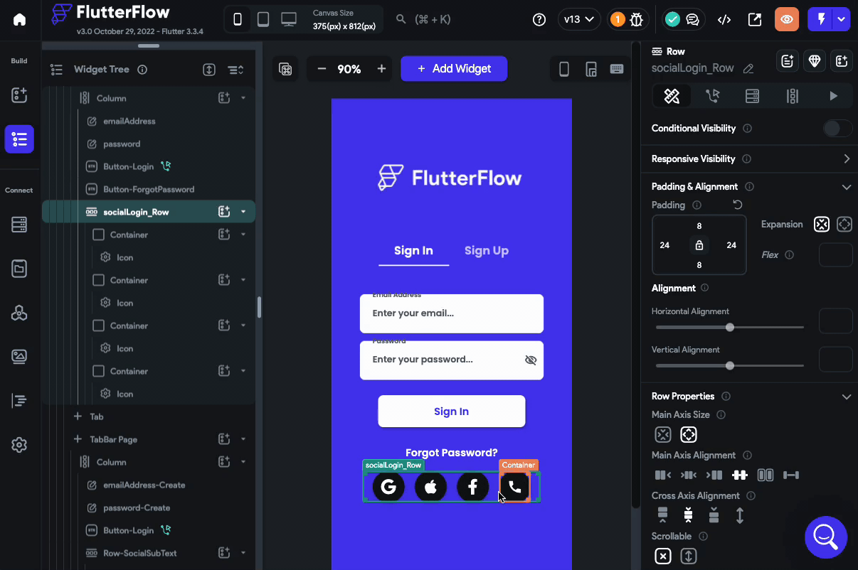Viewport: 858px width, 570px height.
Task: Toggle password visibility eye on canvas
Action: pyautogui.click(x=530, y=360)
